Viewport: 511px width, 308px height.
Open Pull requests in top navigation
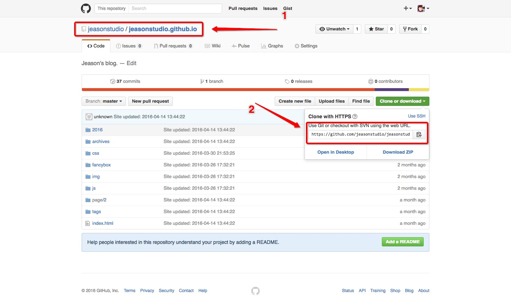243,8
